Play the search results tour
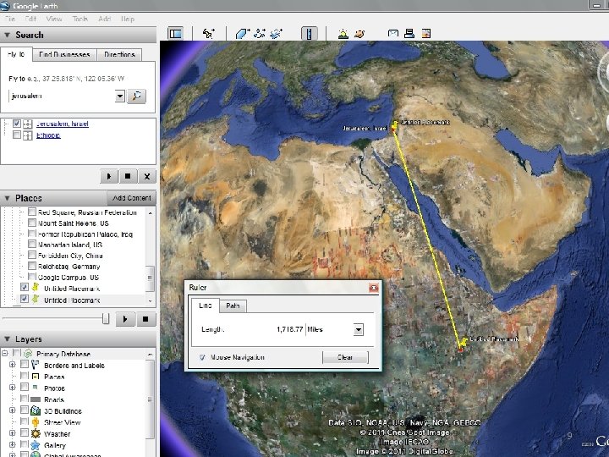609x457 pixels. (109, 176)
